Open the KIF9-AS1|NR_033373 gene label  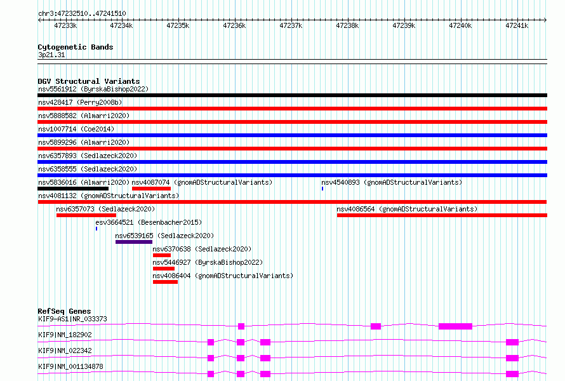point(72,319)
